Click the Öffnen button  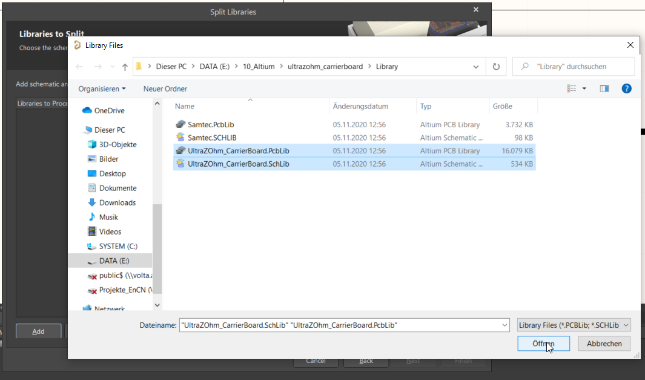[x=543, y=344]
